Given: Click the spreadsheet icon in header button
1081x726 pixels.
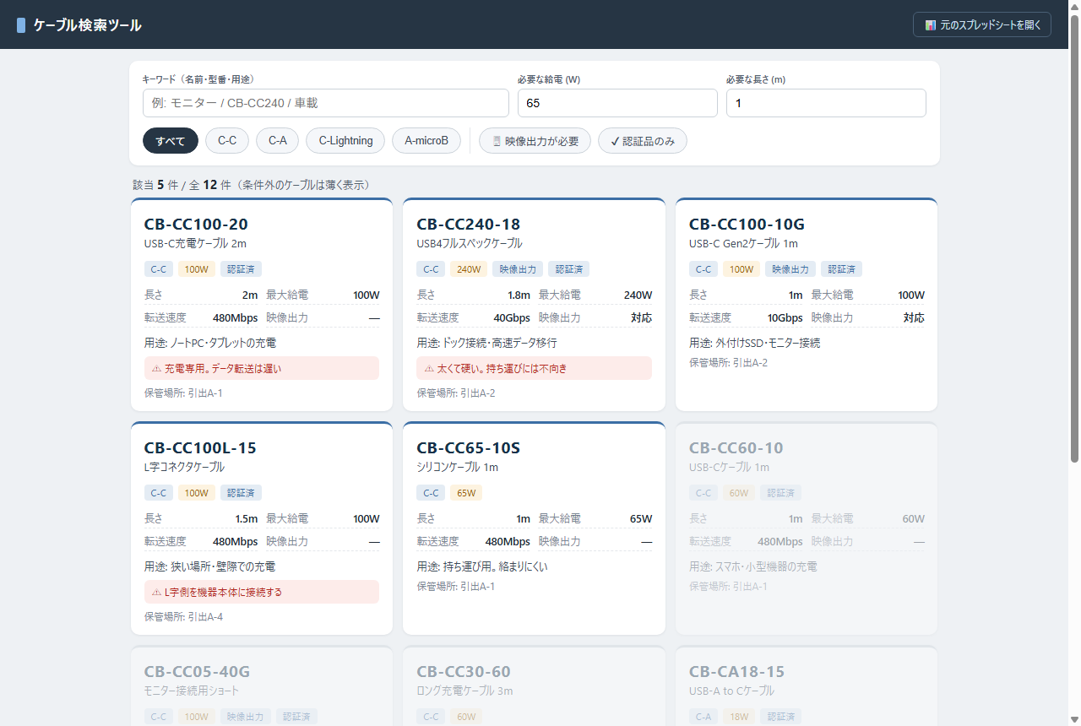Looking at the screenshot, I should point(931,25).
